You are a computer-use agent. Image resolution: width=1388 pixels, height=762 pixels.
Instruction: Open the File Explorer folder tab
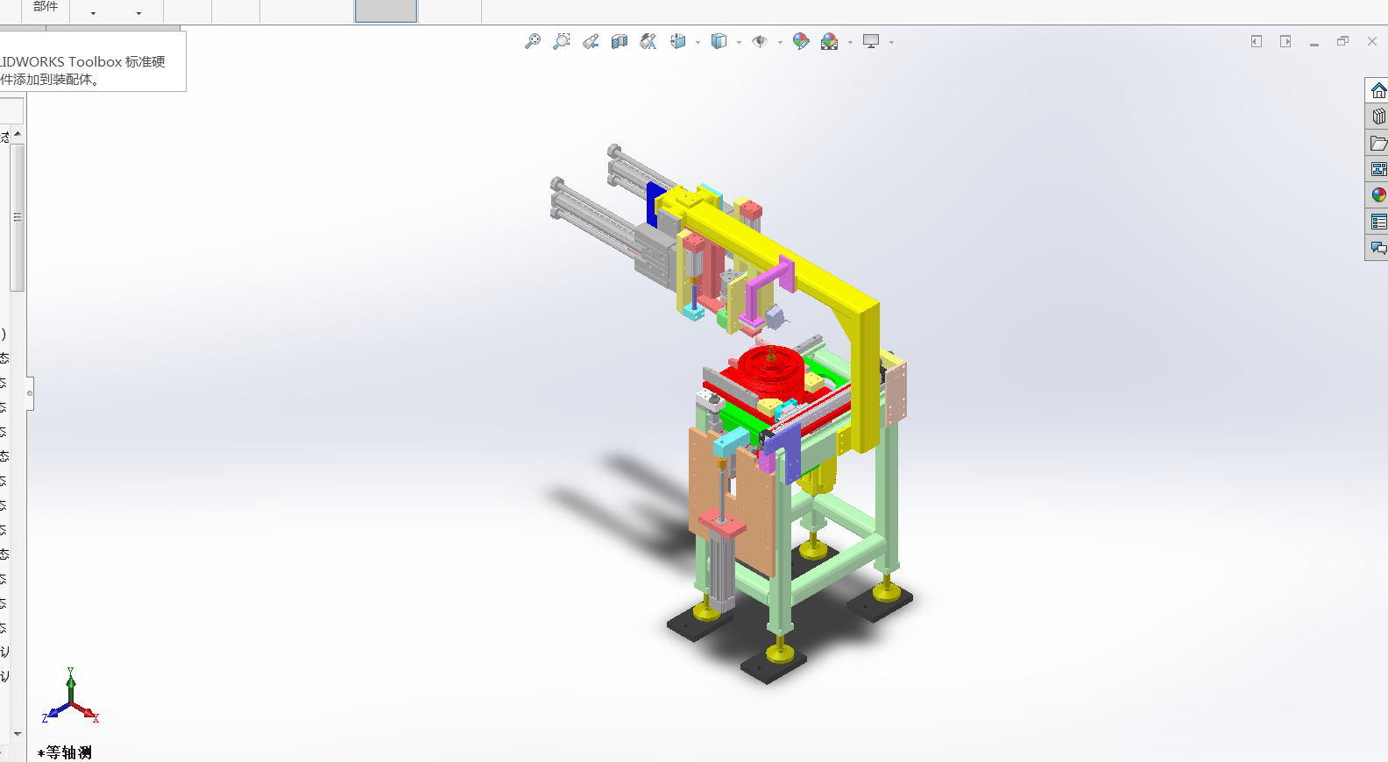1378,143
